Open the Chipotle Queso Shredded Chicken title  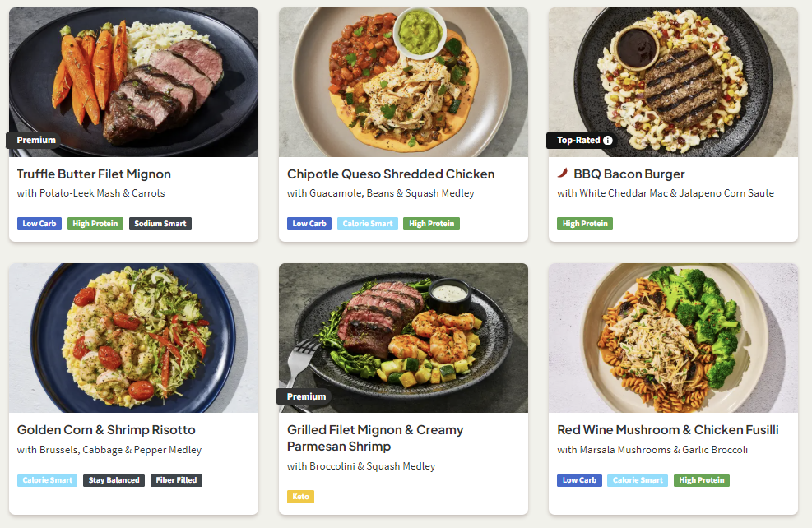(x=391, y=174)
